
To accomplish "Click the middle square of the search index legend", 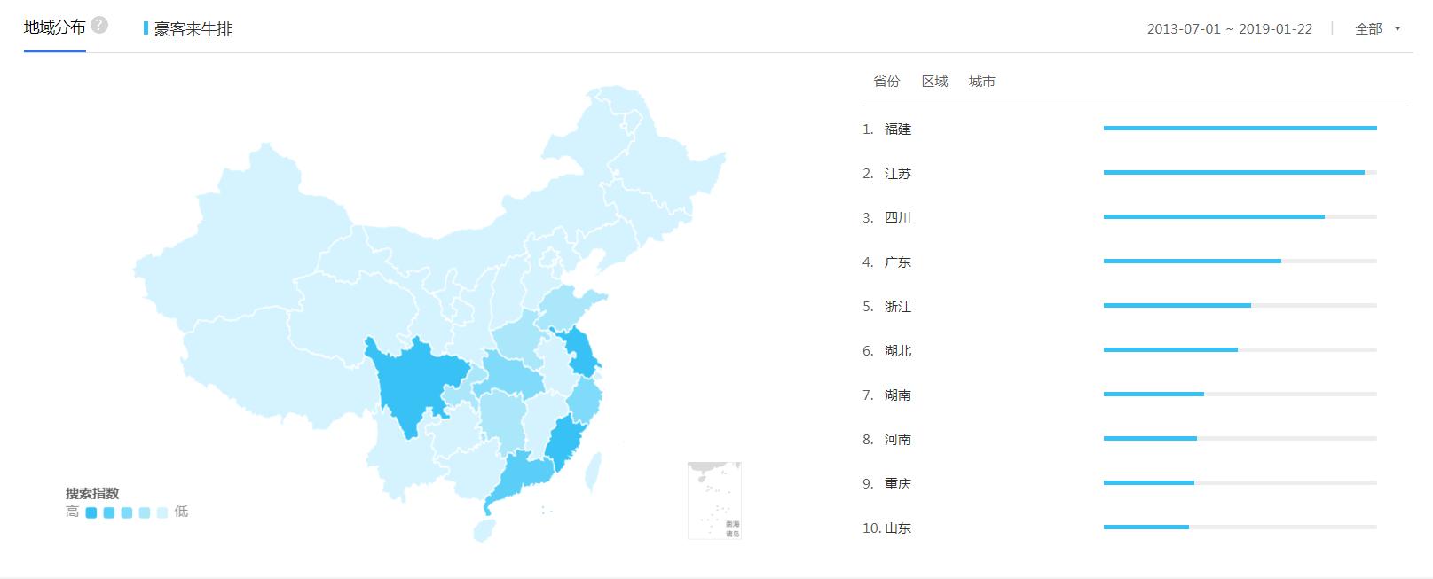I will click(128, 512).
